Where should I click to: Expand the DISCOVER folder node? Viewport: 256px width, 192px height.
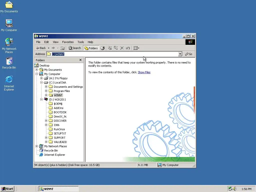click(46, 121)
